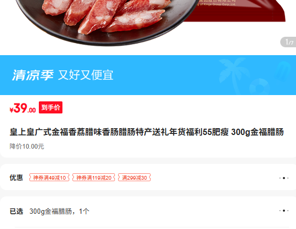The height and width of the screenshot is (229, 296).
Task: Open the 优惠 row three-dot menu
Action: pyautogui.click(x=284, y=178)
